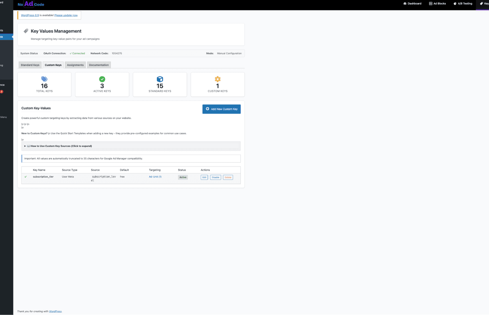Click the tag icon beside Key Values Management heading
Screen dimensions: 489x315
pyautogui.click(x=26, y=31)
